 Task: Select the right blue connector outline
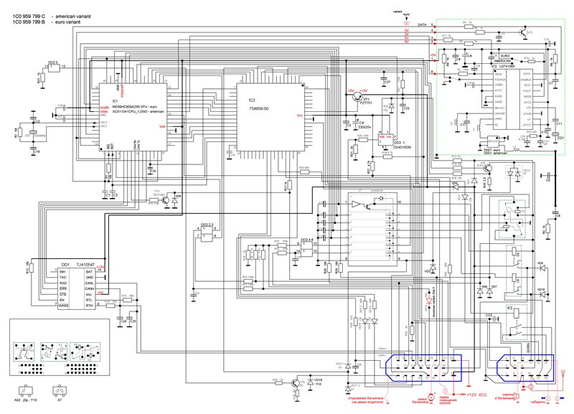coord(525,367)
